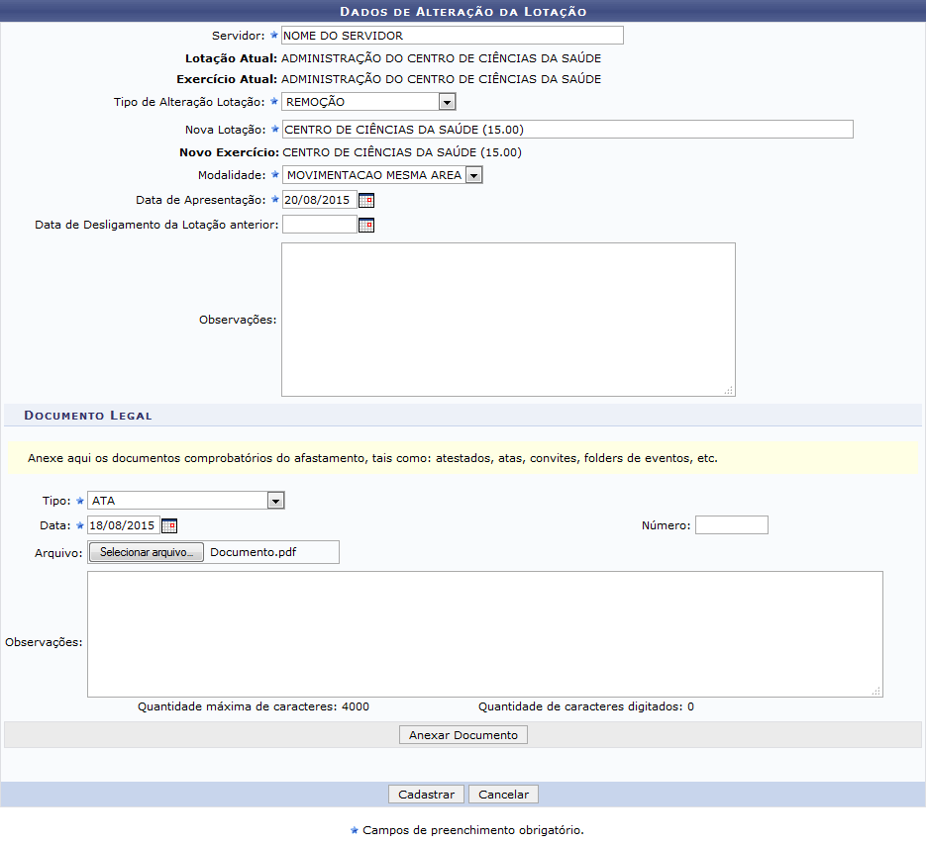926x845 pixels.
Task: Grab resize handle of upper Observações textarea
Action: point(728,390)
